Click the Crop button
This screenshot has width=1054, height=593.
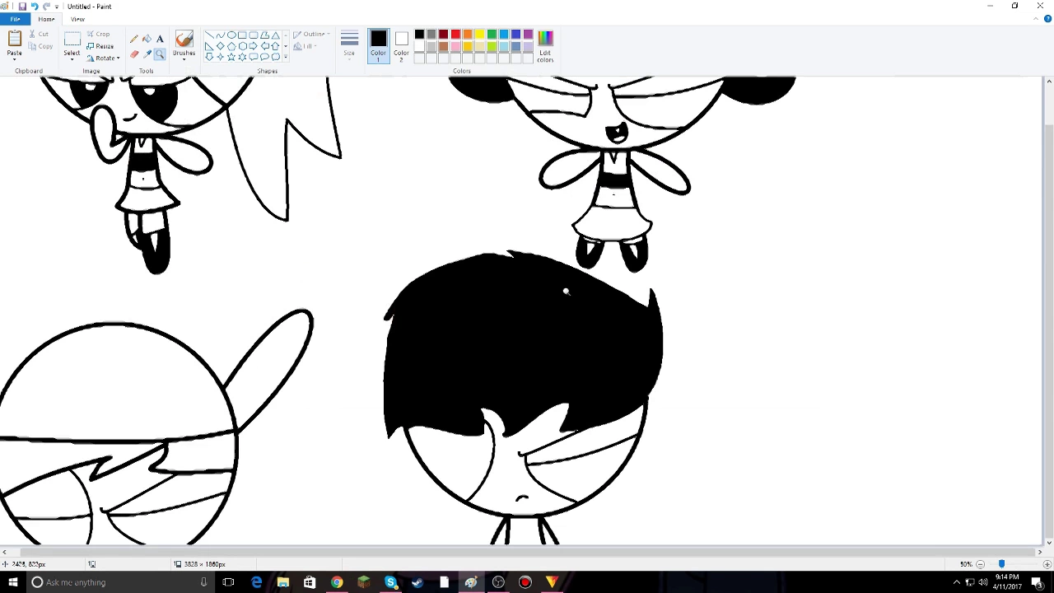point(98,34)
